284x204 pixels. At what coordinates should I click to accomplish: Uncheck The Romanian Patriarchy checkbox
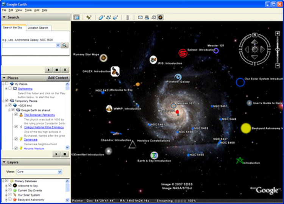tap(16, 114)
